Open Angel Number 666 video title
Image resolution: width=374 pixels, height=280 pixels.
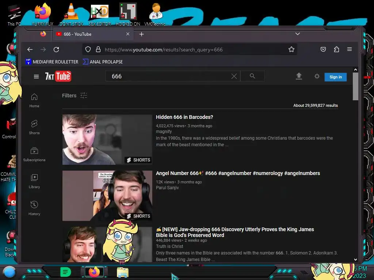coord(238,173)
